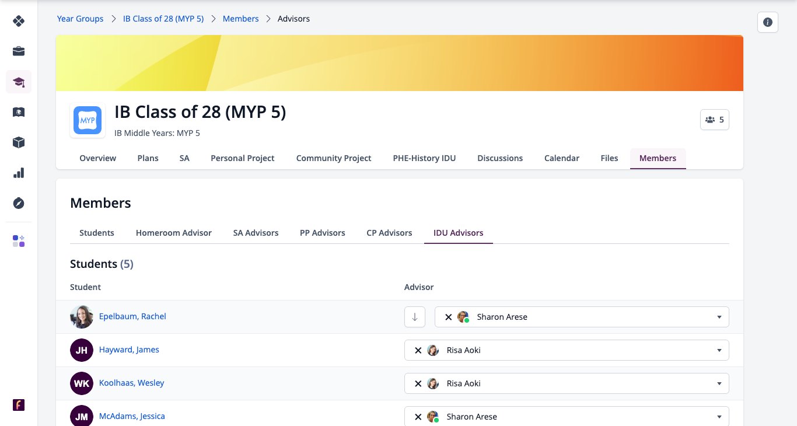Image resolution: width=797 pixels, height=426 pixels.
Task: Expand advisor dropdown for Hayward, James
Action: [719, 350]
